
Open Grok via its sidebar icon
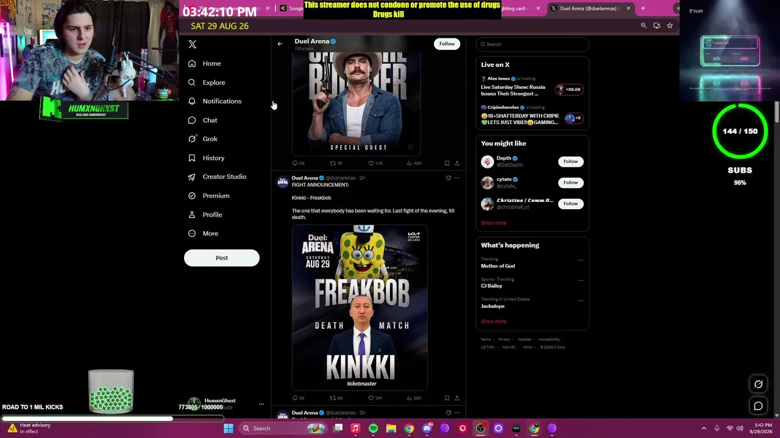[192, 139]
